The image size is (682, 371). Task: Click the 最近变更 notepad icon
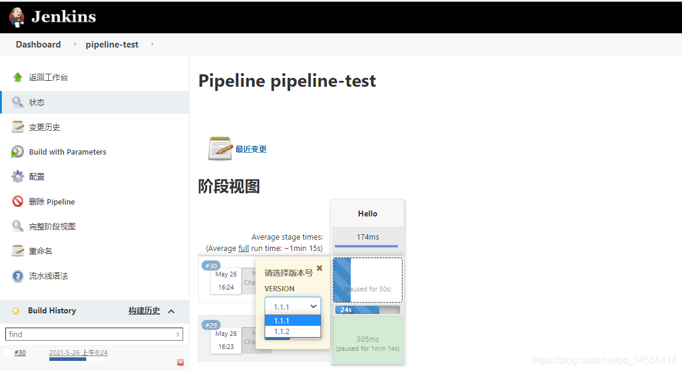click(220, 148)
